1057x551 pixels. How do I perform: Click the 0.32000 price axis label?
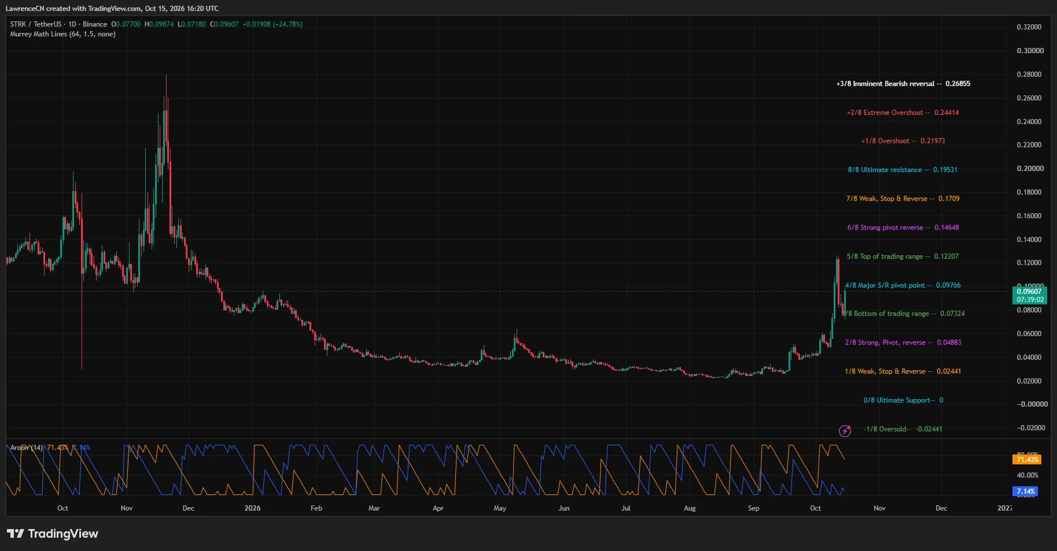pos(1029,27)
